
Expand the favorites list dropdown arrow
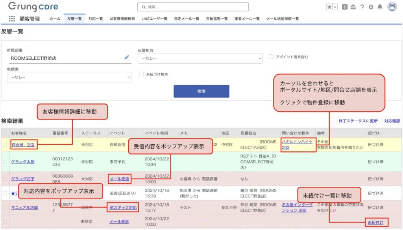pos(335,7)
